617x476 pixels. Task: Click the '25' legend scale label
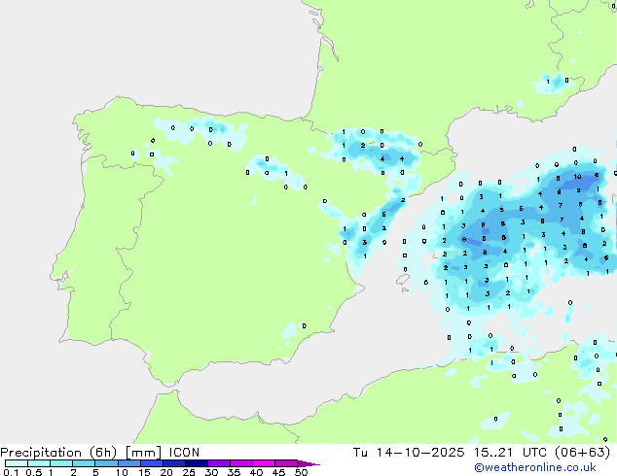pyautogui.click(x=189, y=472)
